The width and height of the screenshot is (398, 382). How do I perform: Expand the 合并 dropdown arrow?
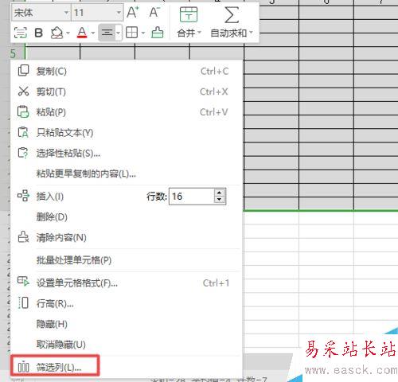click(199, 33)
